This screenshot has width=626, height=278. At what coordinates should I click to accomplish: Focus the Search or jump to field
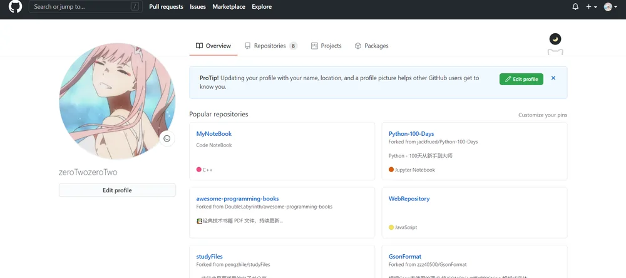(x=85, y=6)
